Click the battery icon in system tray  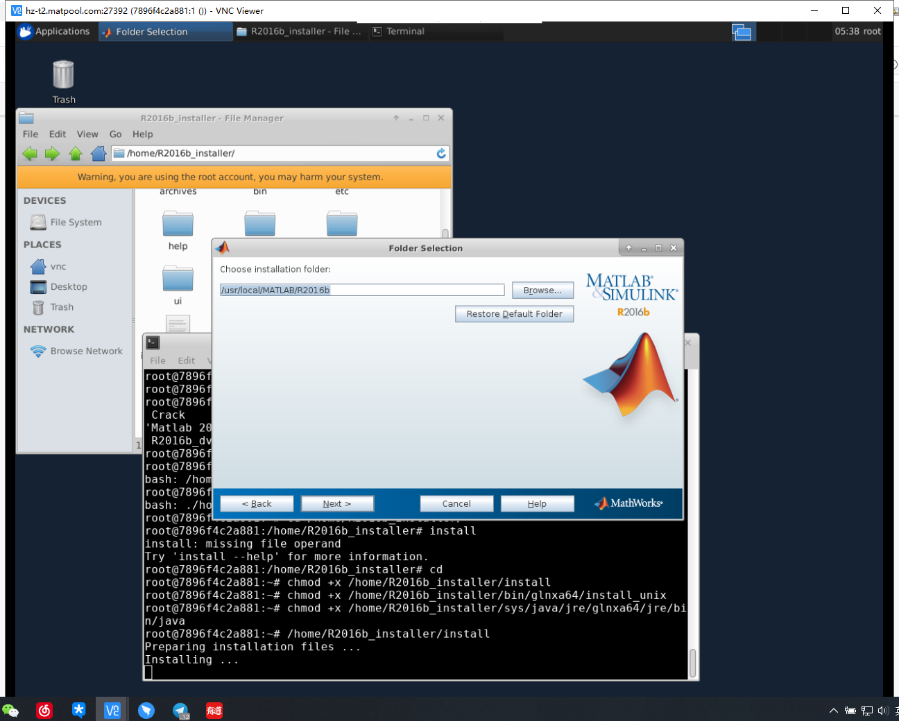pyautogui.click(x=850, y=711)
